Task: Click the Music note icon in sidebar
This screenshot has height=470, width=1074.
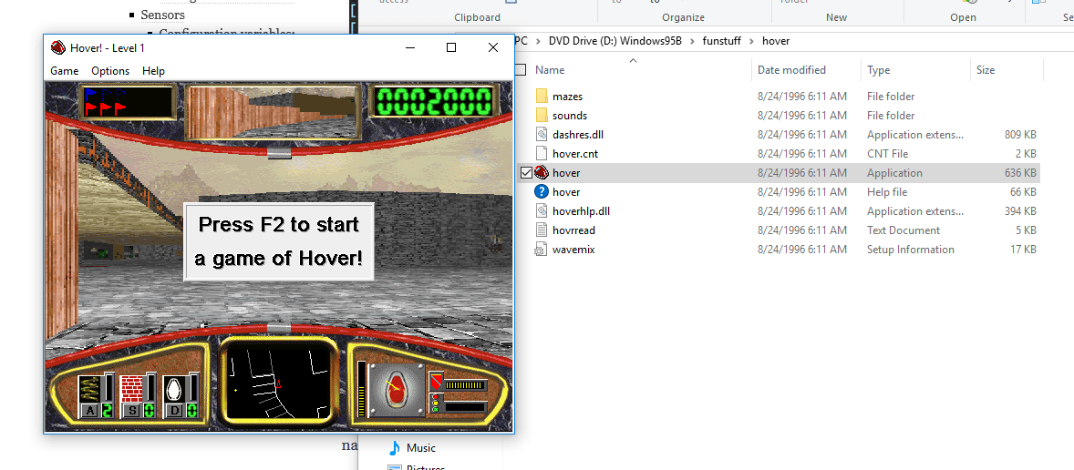Action: [x=394, y=448]
